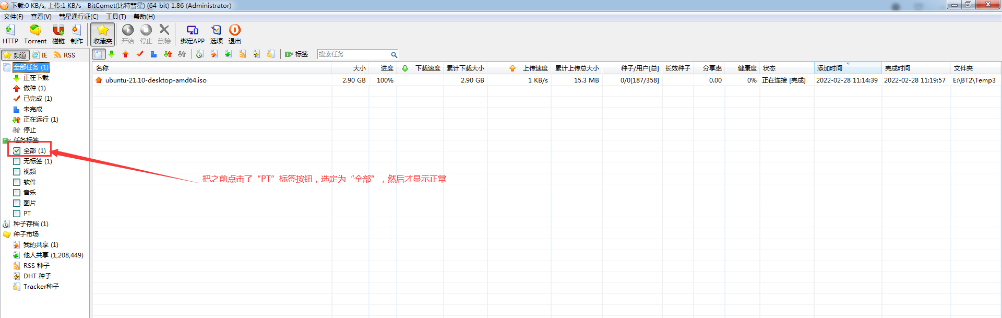Switch to the 频道 tab
Viewport: 1002px width, 318px height.
click(x=15, y=55)
